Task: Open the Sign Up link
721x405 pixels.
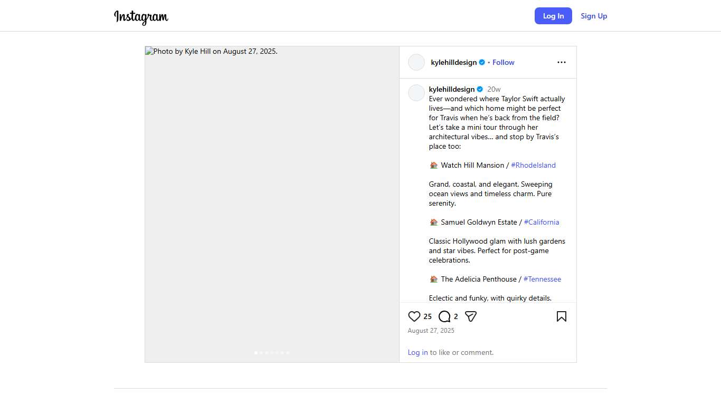Action: click(594, 16)
